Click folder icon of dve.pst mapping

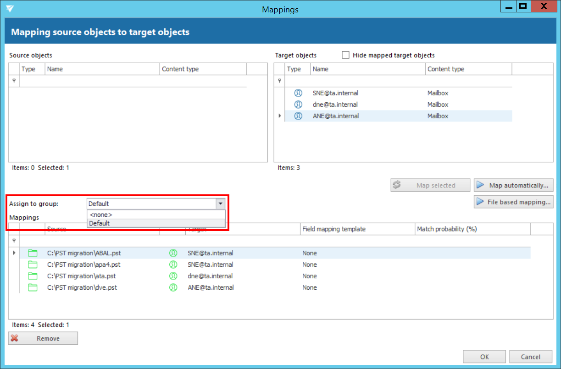click(x=33, y=287)
